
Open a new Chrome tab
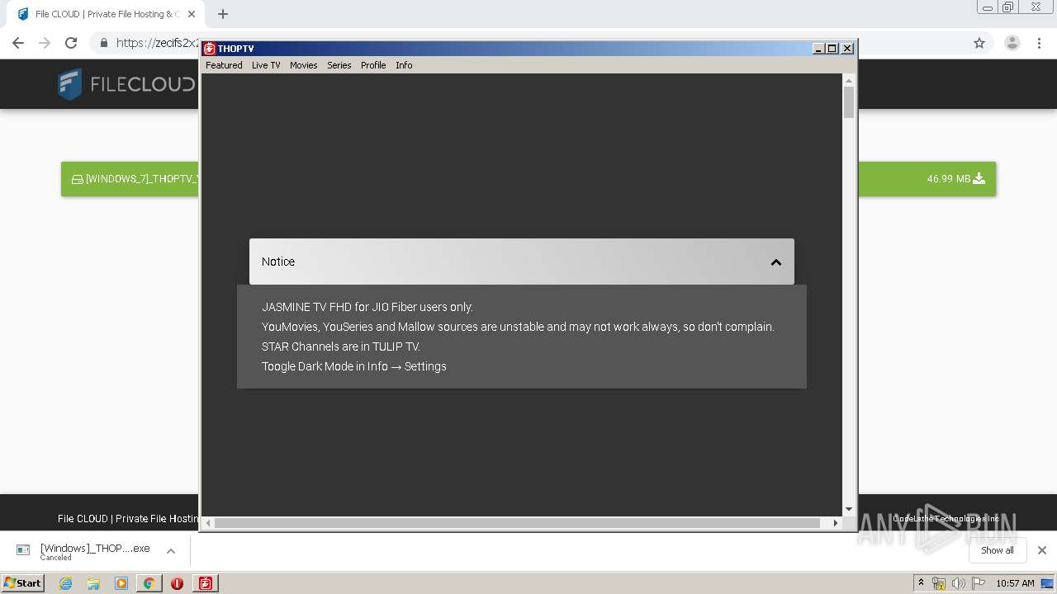[x=223, y=14]
